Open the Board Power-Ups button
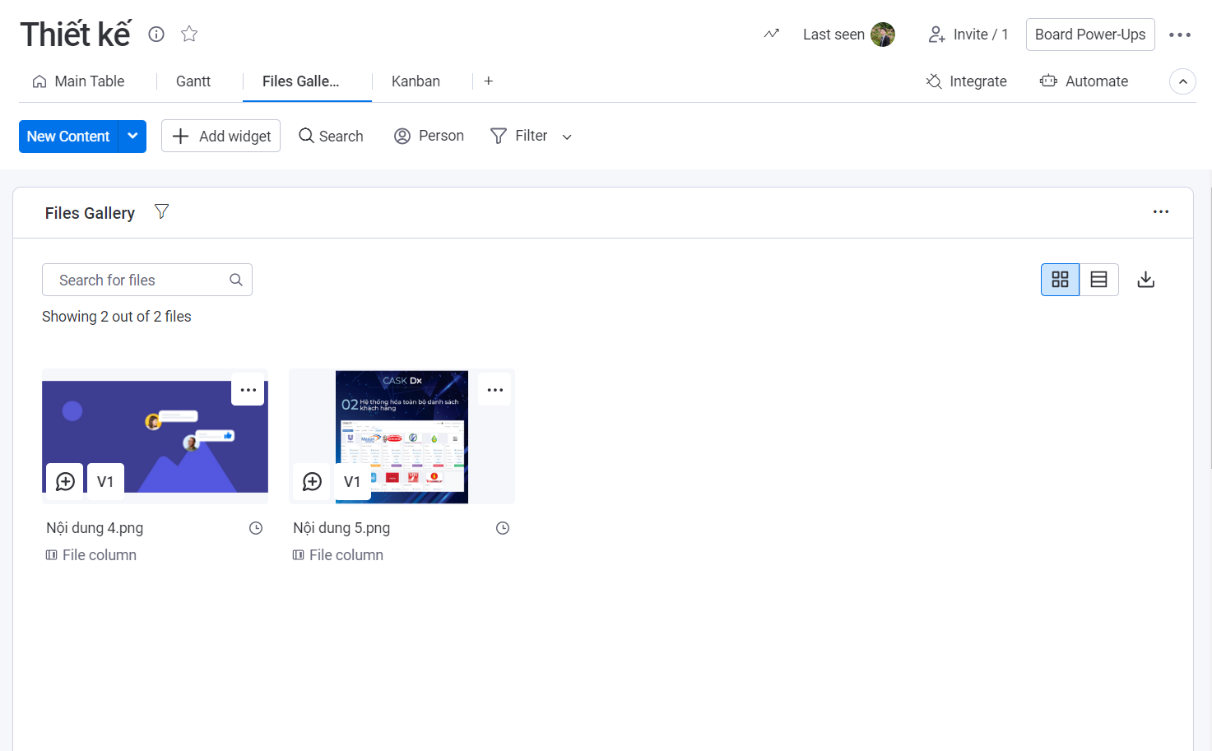 point(1089,35)
